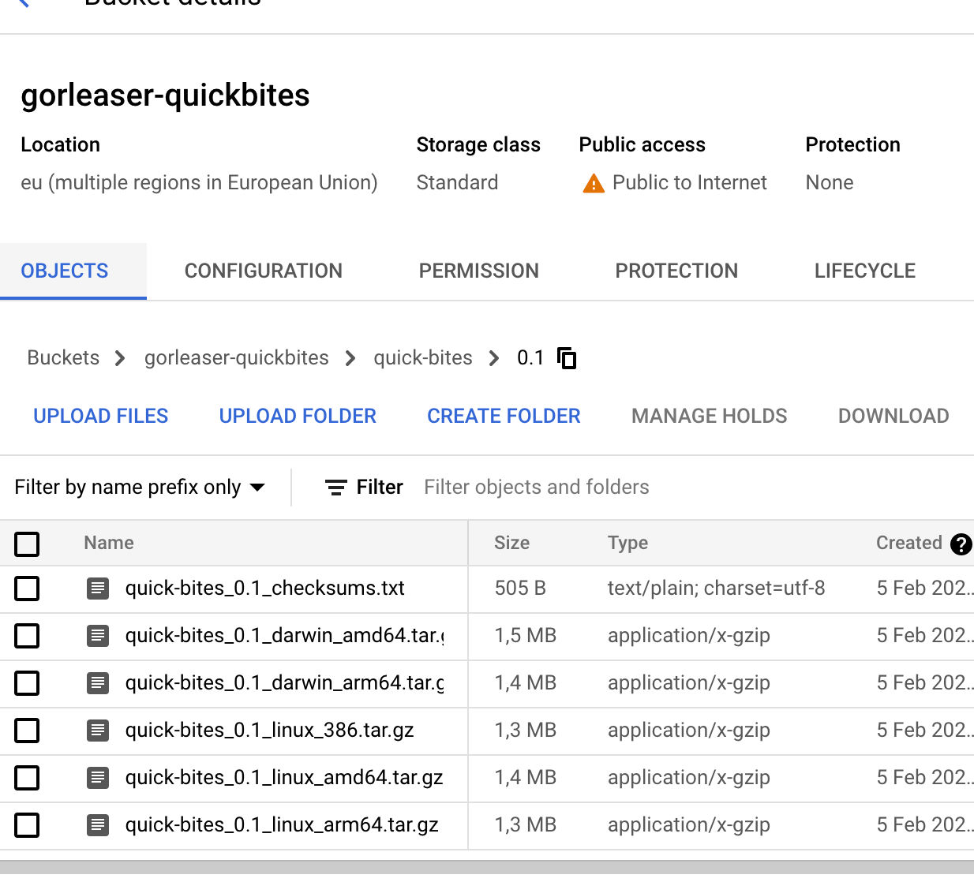Open quick-bites_0.1_linux_arm64.tar.gz object
The height and width of the screenshot is (882, 974).
pos(282,825)
